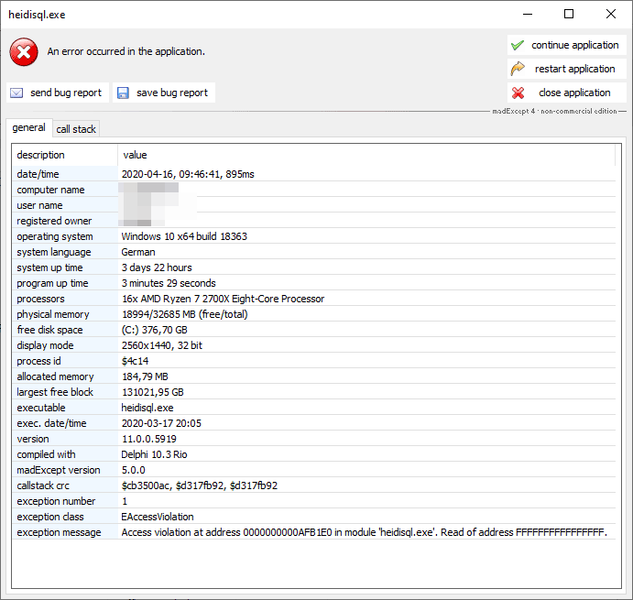Click the callstack crc hash values
The width and height of the screenshot is (633, 600).
tap(200, 485)
